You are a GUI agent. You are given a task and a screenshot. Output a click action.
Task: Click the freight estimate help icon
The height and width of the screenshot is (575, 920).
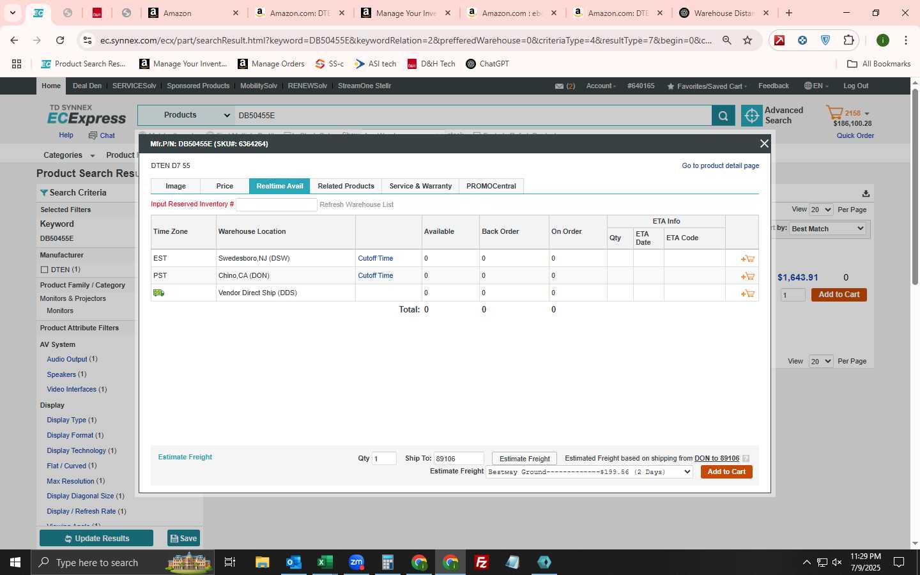(746, 459)
